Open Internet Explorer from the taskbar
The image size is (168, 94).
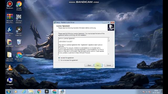pos(24,92)
